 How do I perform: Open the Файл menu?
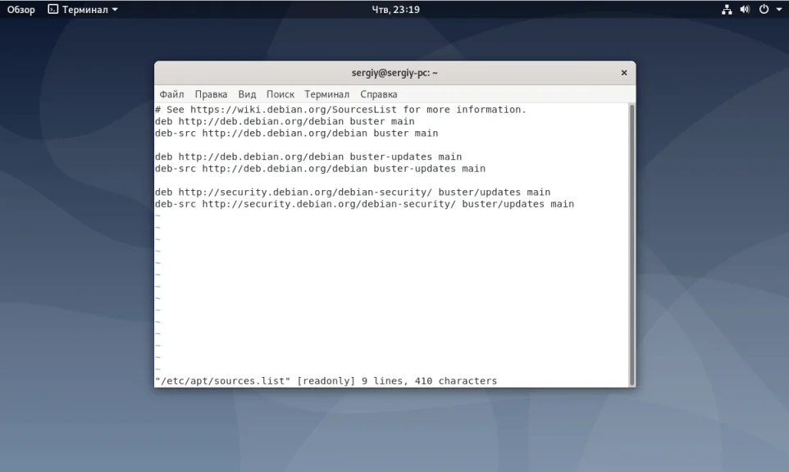click(x=171, y=94)
